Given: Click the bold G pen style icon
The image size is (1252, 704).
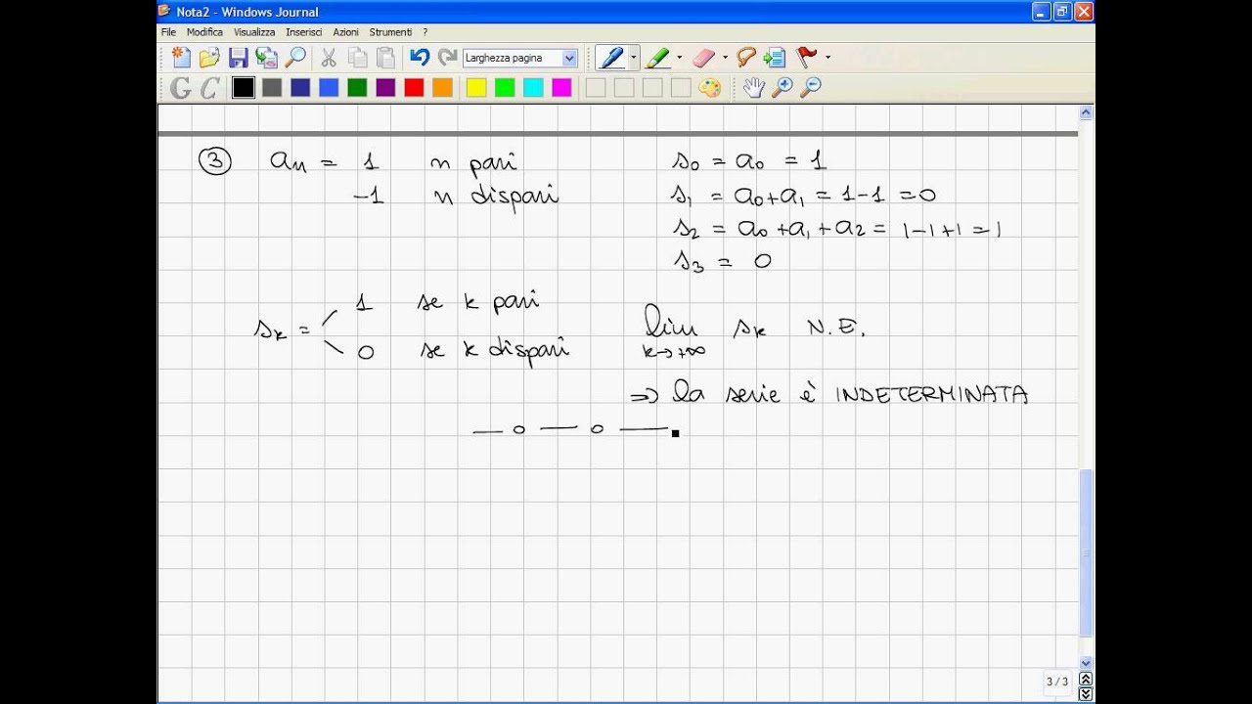Looking at the screenshot, I should pos(181,88).
